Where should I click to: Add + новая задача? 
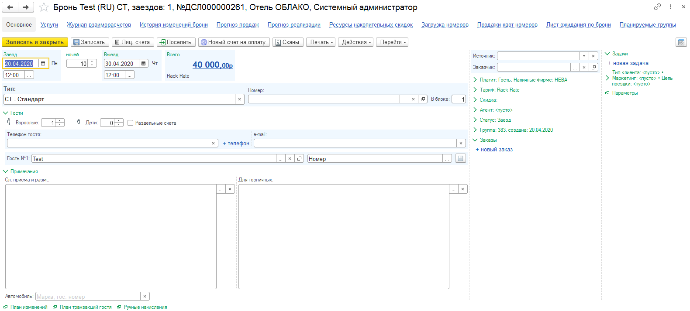pos(628,63)
